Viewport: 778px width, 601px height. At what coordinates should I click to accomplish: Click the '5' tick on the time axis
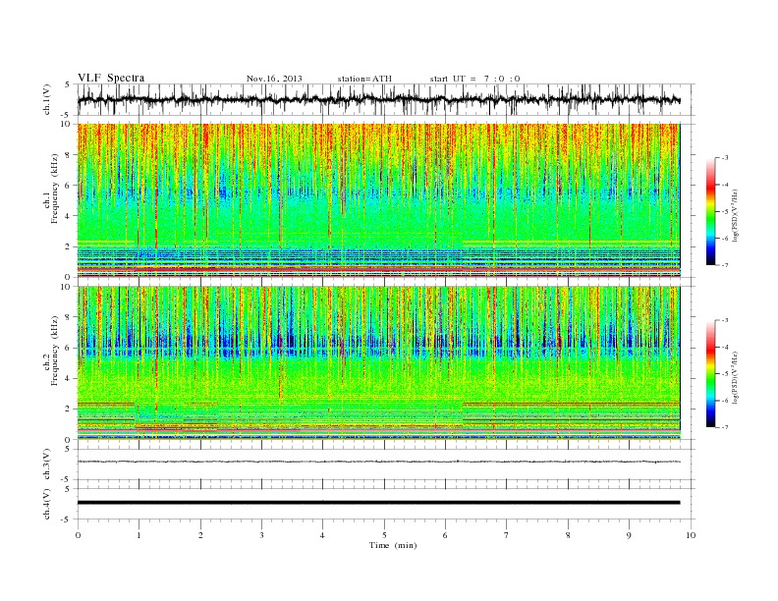coord(384,535)
